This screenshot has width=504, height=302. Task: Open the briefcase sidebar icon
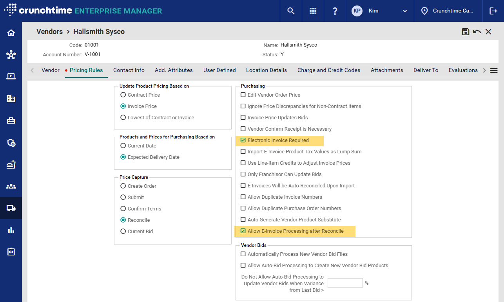(x=11, y=120)
